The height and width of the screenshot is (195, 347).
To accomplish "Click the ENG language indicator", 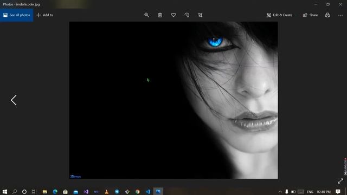I will [x=310, y=192].
